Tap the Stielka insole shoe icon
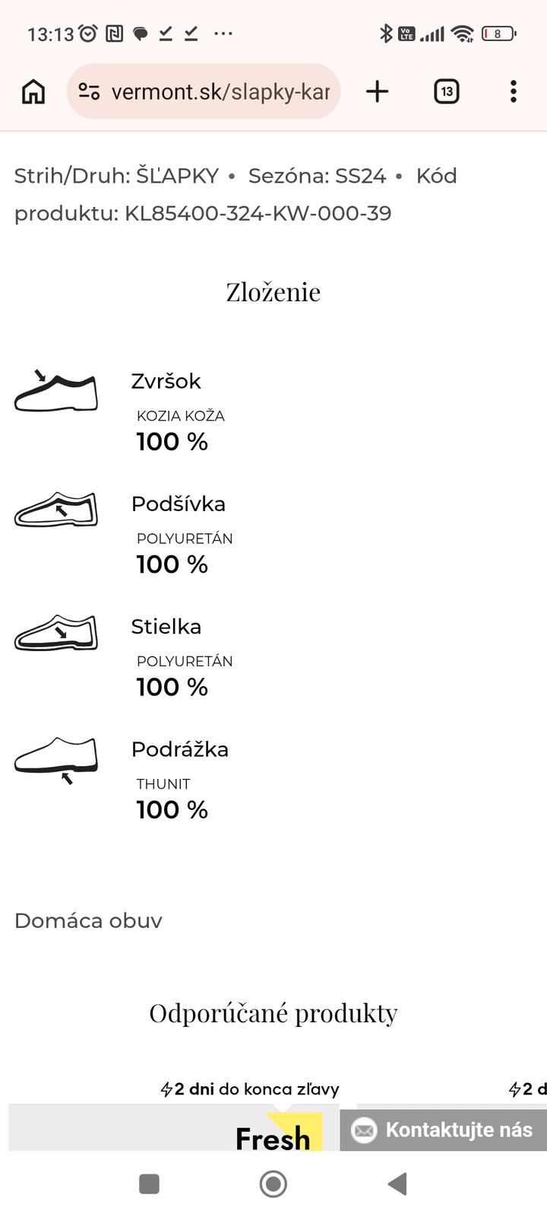 tap(56, 633)
